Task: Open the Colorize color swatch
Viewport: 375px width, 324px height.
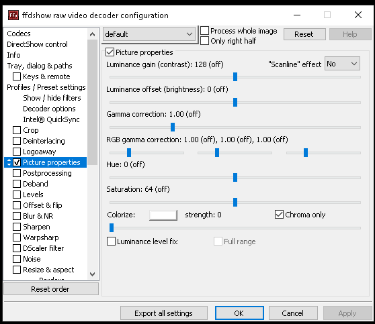Action: pyautogui.click(x=163, y=215)
